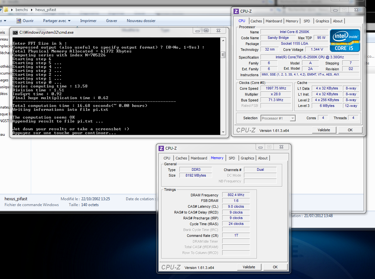
Task: Click the Specification i5-2500K CPU @ 3.30GHz field
Action: click(310, 57)
